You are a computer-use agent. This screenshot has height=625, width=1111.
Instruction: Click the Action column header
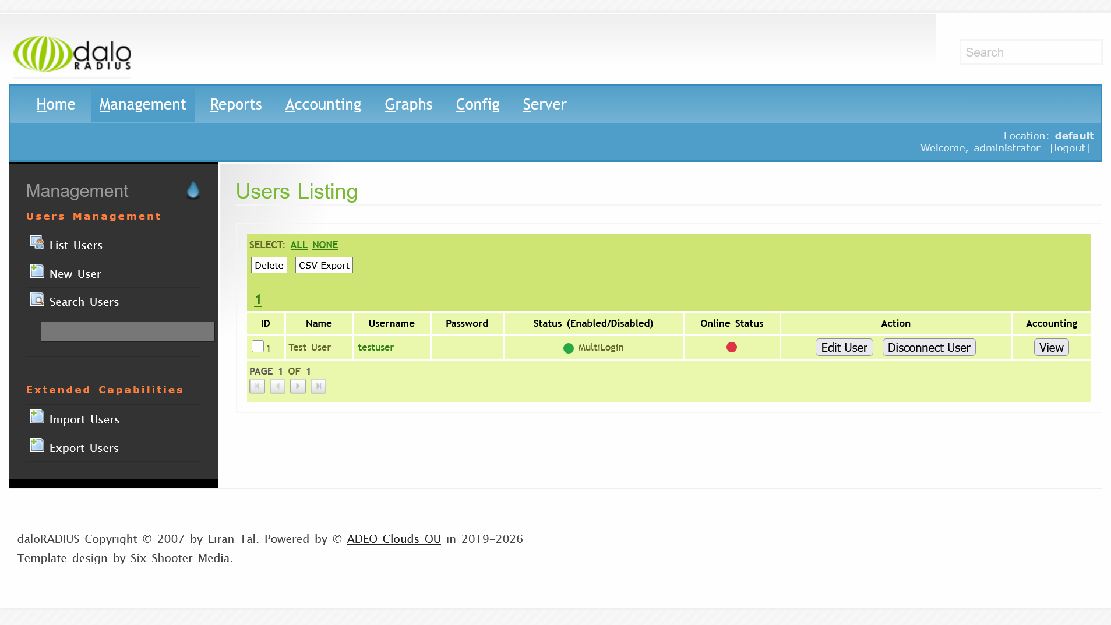coord(895,323)
